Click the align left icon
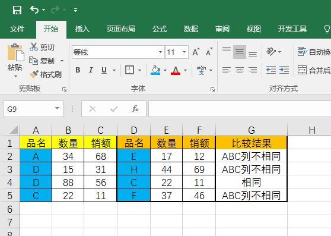 [x=226, y=70]
